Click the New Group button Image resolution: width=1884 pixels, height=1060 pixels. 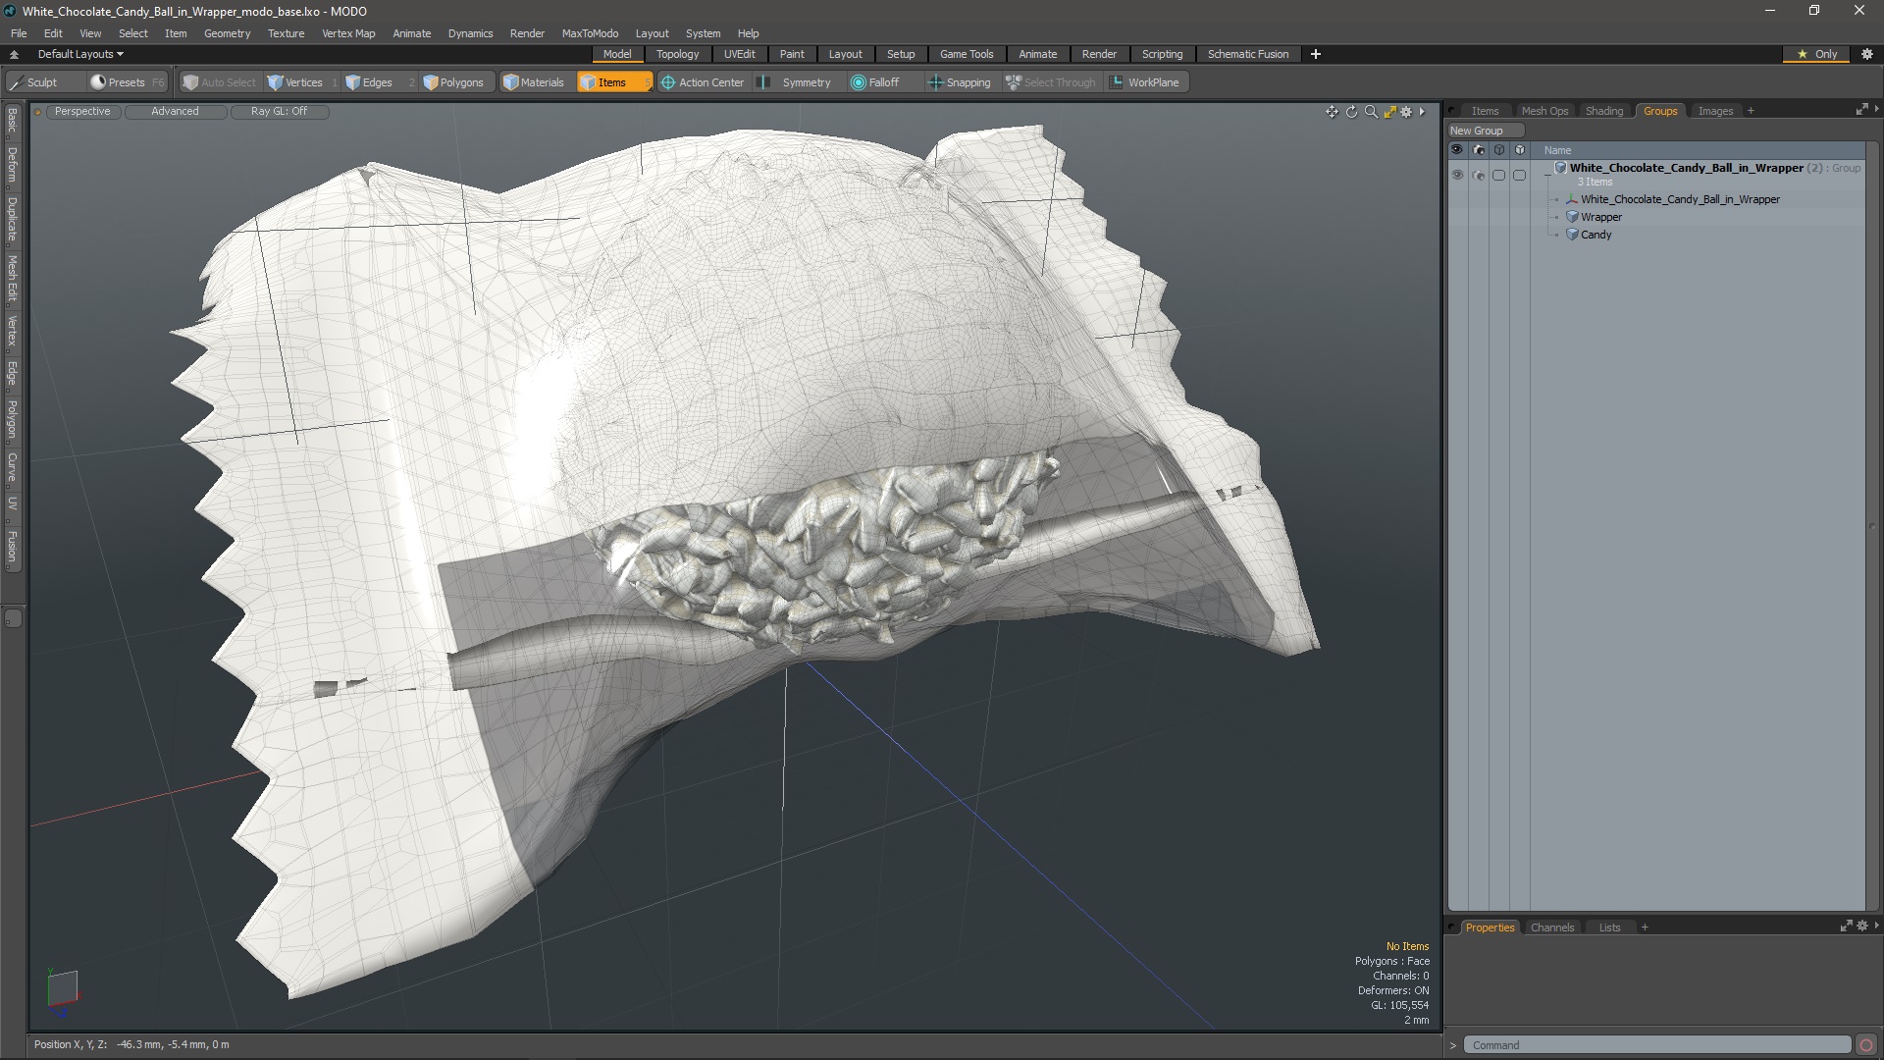1485,131
